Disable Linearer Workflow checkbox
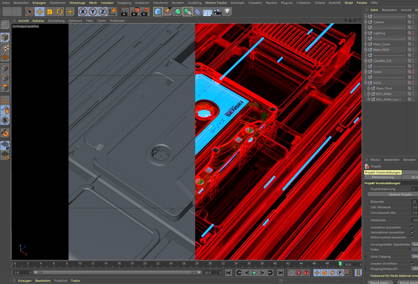Screen dimensions: 418x284 click(413, 264)
